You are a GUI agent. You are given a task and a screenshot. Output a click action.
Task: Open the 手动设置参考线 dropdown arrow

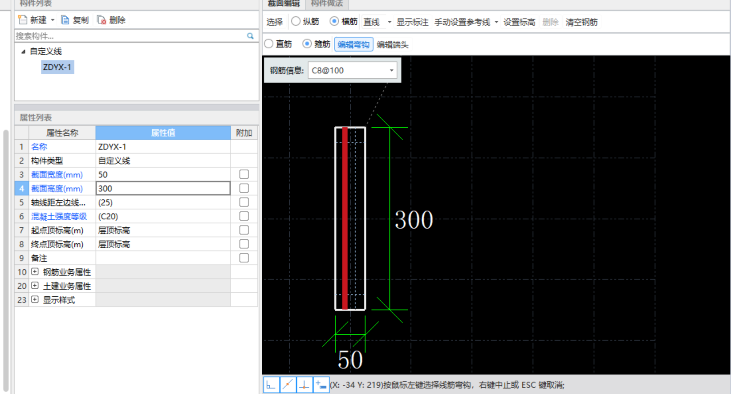pyautogui.click(x=496, y=22)
